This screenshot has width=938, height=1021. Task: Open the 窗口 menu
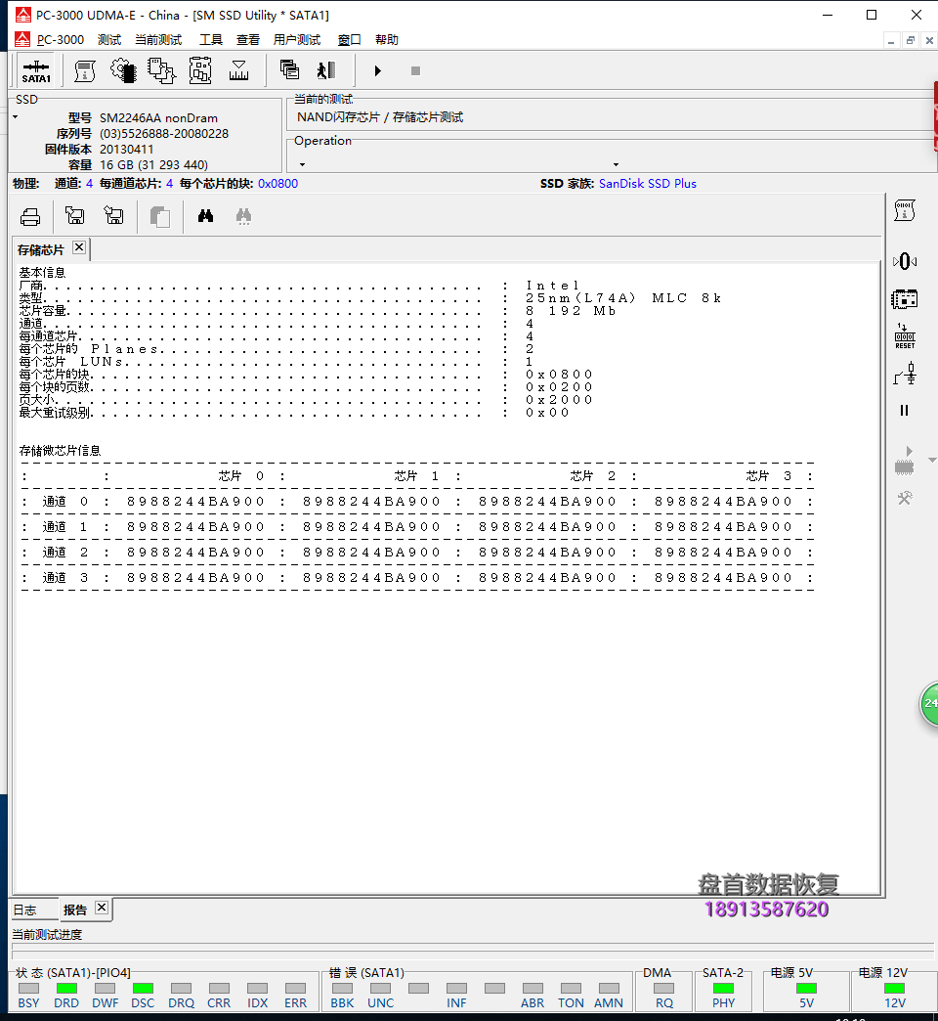tap(350, 40)
